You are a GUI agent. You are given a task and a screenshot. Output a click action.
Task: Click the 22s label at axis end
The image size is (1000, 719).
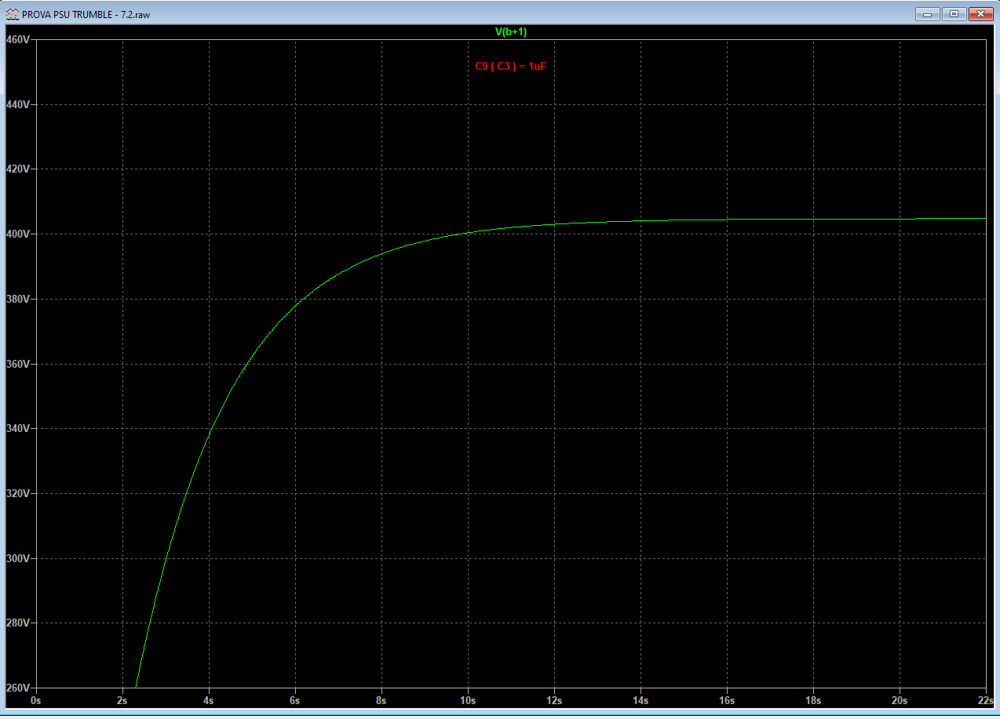coord(985,699)
